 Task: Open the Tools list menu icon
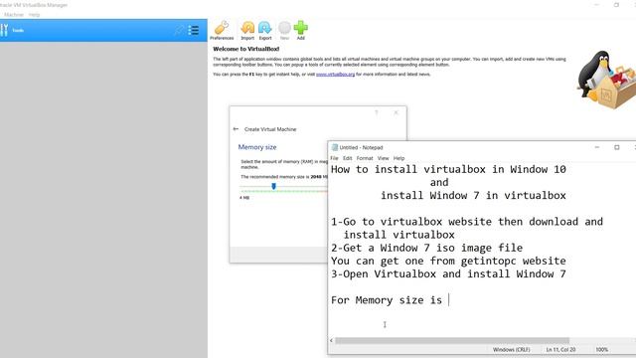pyautogui.click(x=194, y=30)
